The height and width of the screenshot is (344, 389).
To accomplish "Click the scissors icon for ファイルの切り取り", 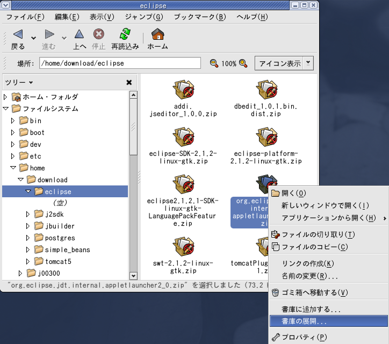I will [275, 234].
